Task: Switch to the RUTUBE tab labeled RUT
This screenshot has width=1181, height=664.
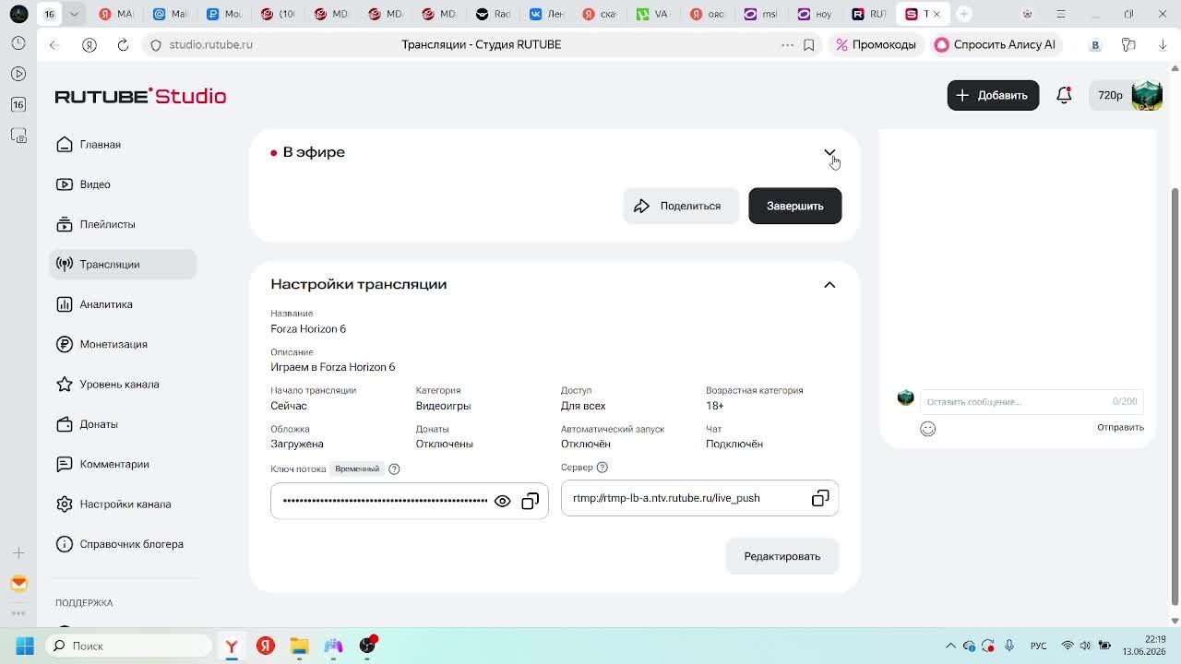Action: (868, 14)
